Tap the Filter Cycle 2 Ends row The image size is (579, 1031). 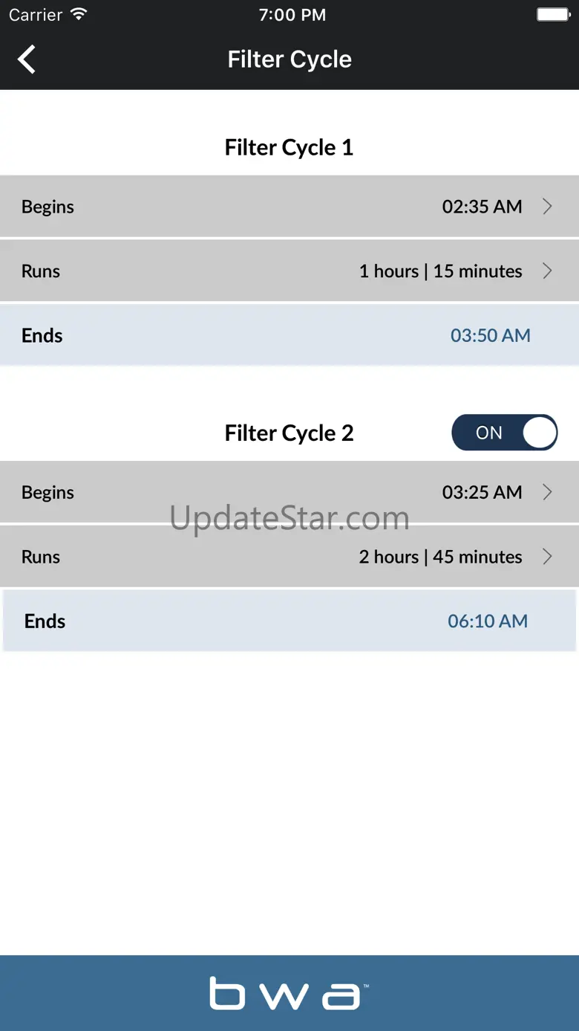[289, 621]
